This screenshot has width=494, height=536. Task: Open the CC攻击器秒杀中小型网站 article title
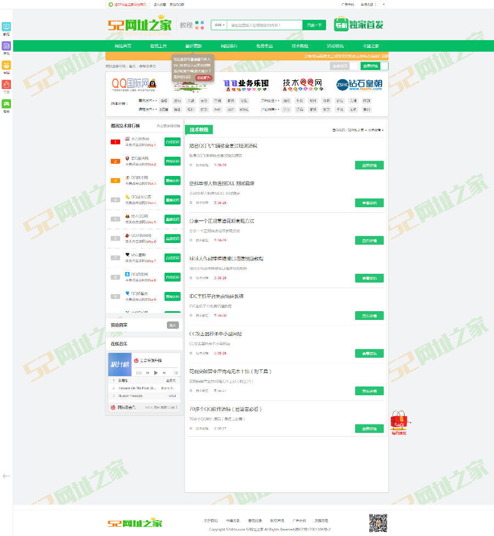pos(215,334)
